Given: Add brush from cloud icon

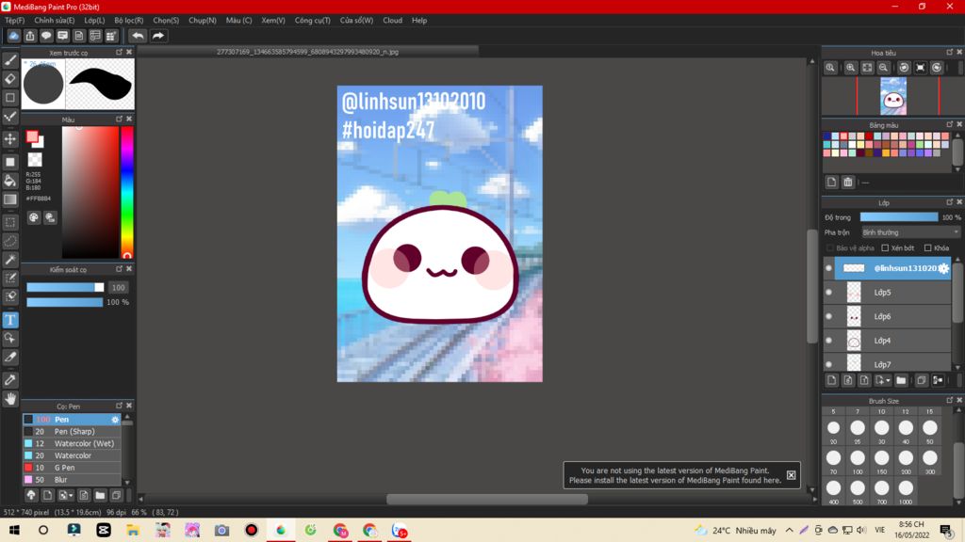Looking at the screenshot, I should 31,495.
